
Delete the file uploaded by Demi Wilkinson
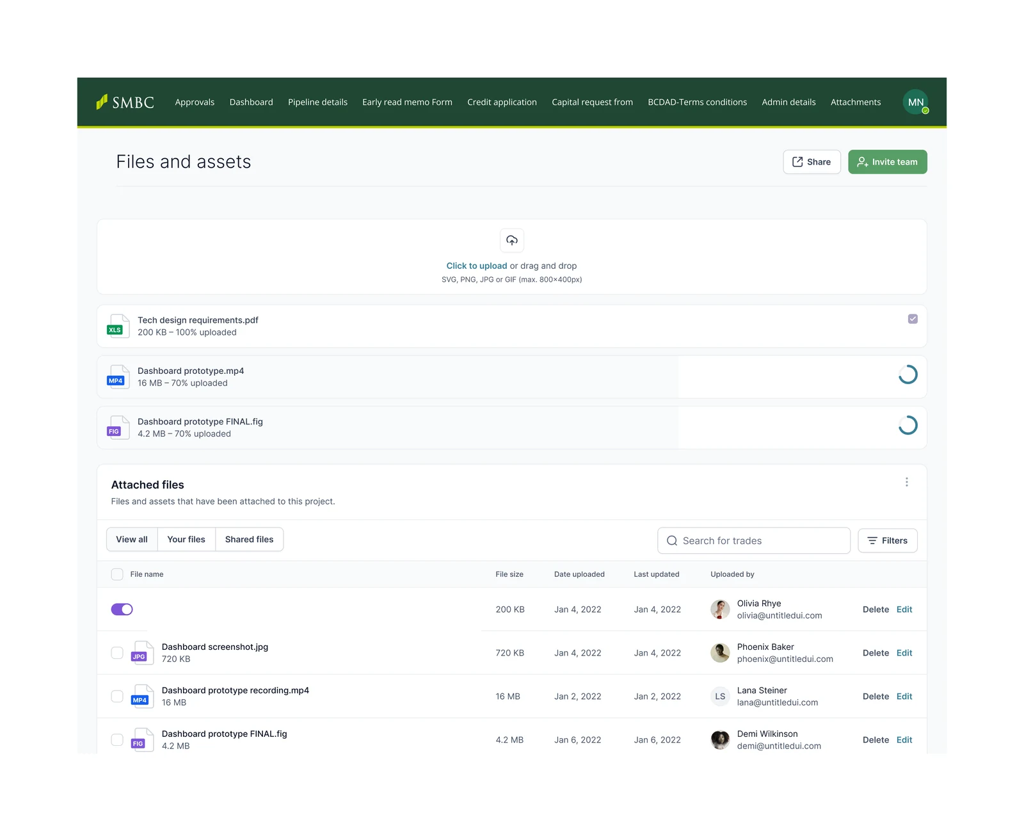tap(876, 740)
